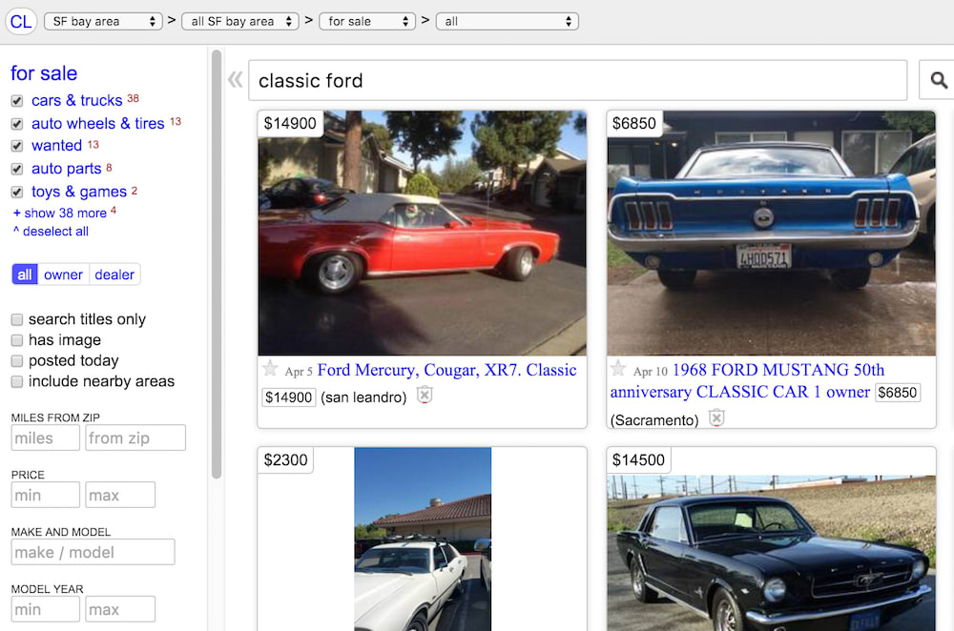Open the for sale heading link
This screenshot has height=631, width=954.
point(44,73)
